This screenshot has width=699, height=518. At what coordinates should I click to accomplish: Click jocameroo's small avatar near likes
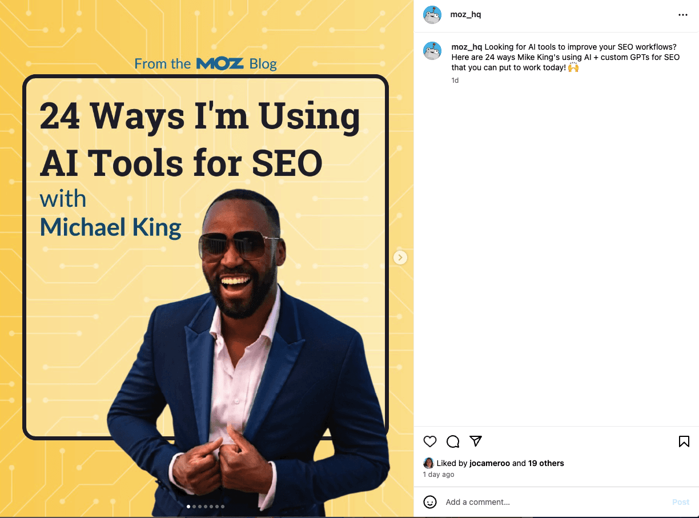point(428,463)
